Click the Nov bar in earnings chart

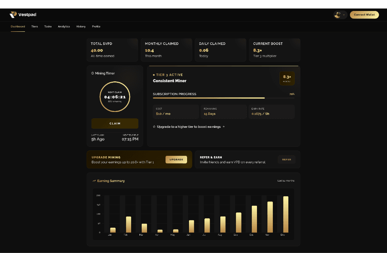tap(270, 217)
